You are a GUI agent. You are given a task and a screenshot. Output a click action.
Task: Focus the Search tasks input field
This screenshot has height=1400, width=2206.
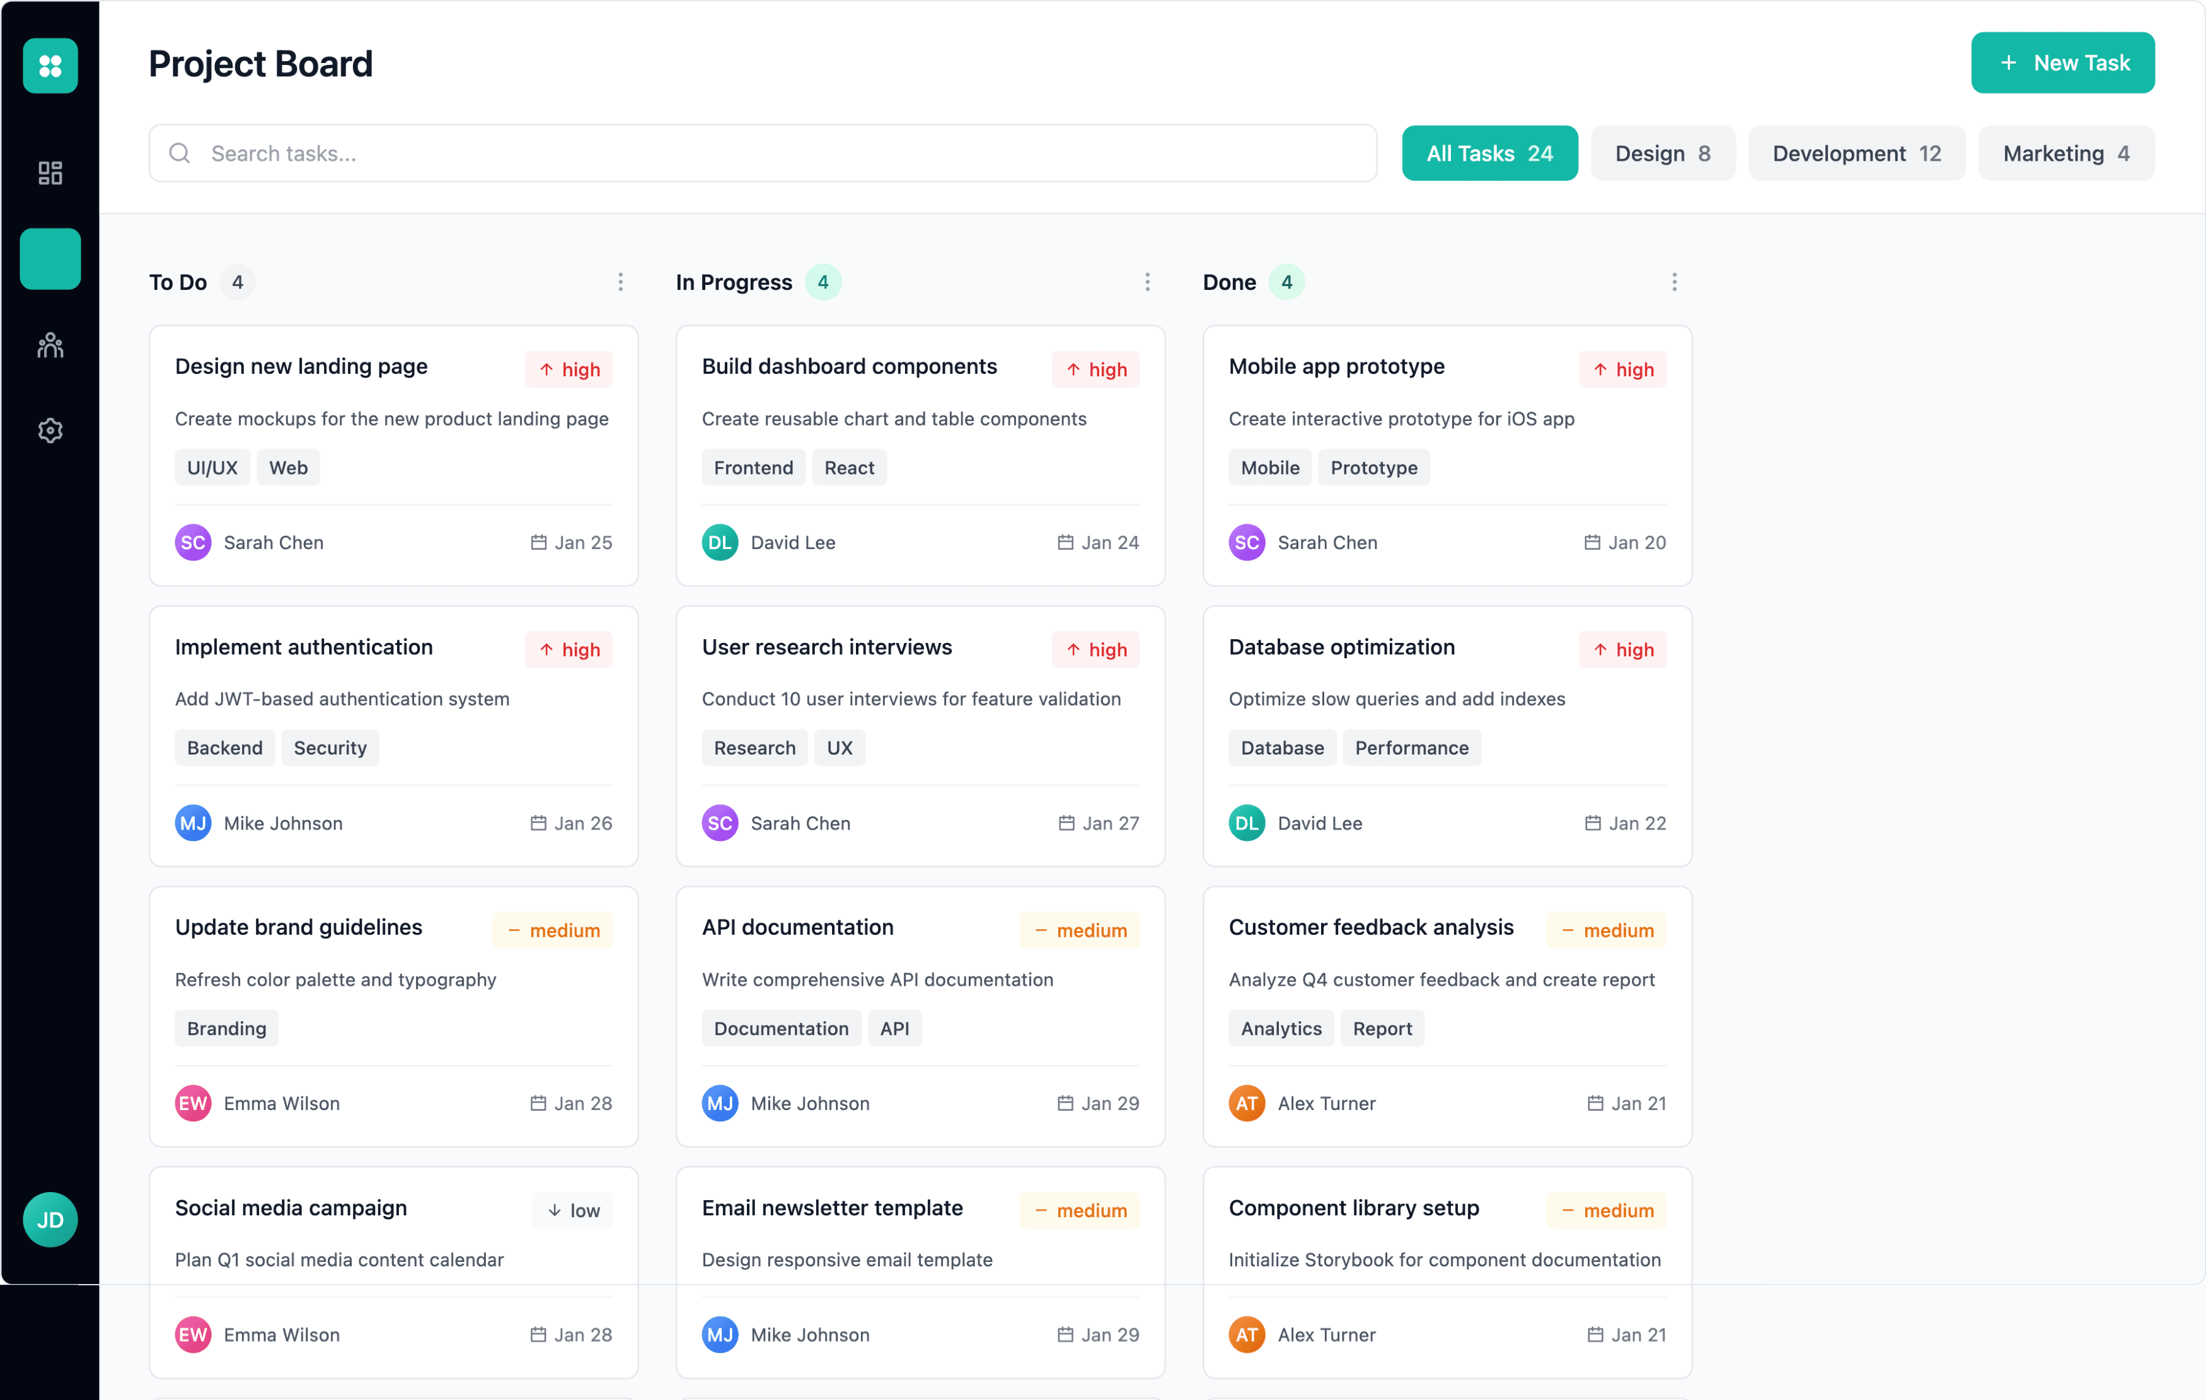click(778, 153)
